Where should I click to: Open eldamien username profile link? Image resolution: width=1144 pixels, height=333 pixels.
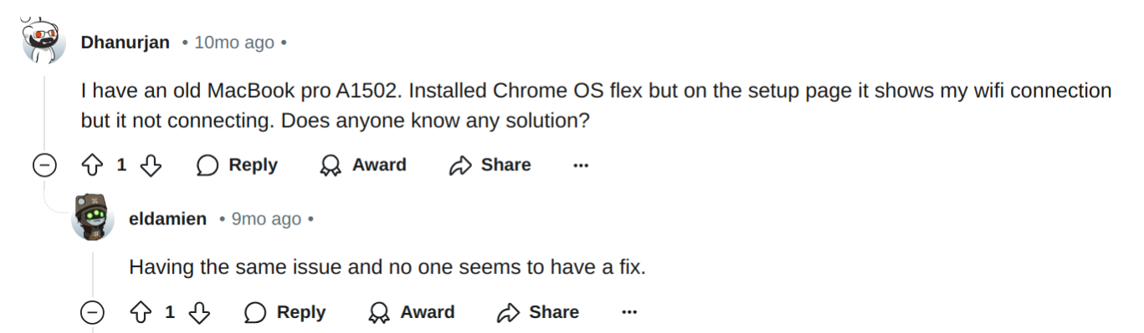pyautogui.click(x=168, y=219)
